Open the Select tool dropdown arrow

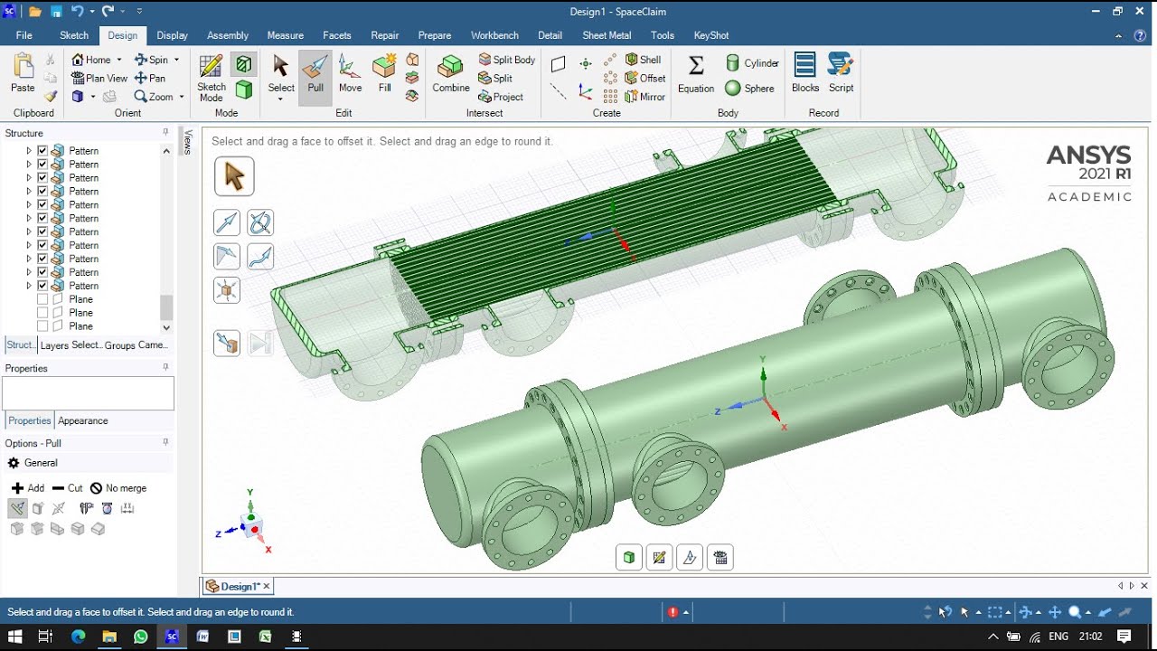point(281,99)
